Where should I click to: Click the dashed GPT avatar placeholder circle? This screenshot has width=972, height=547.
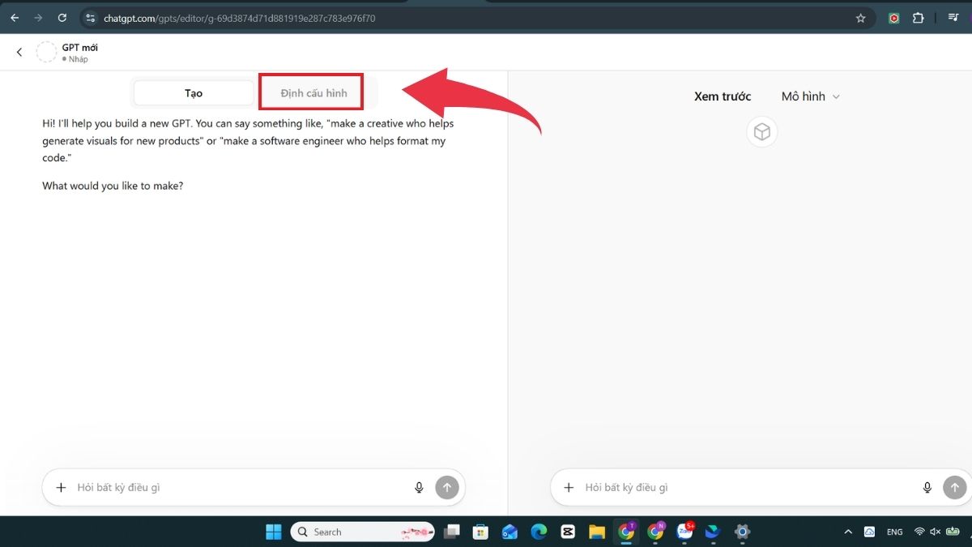(x=47, y=53)
